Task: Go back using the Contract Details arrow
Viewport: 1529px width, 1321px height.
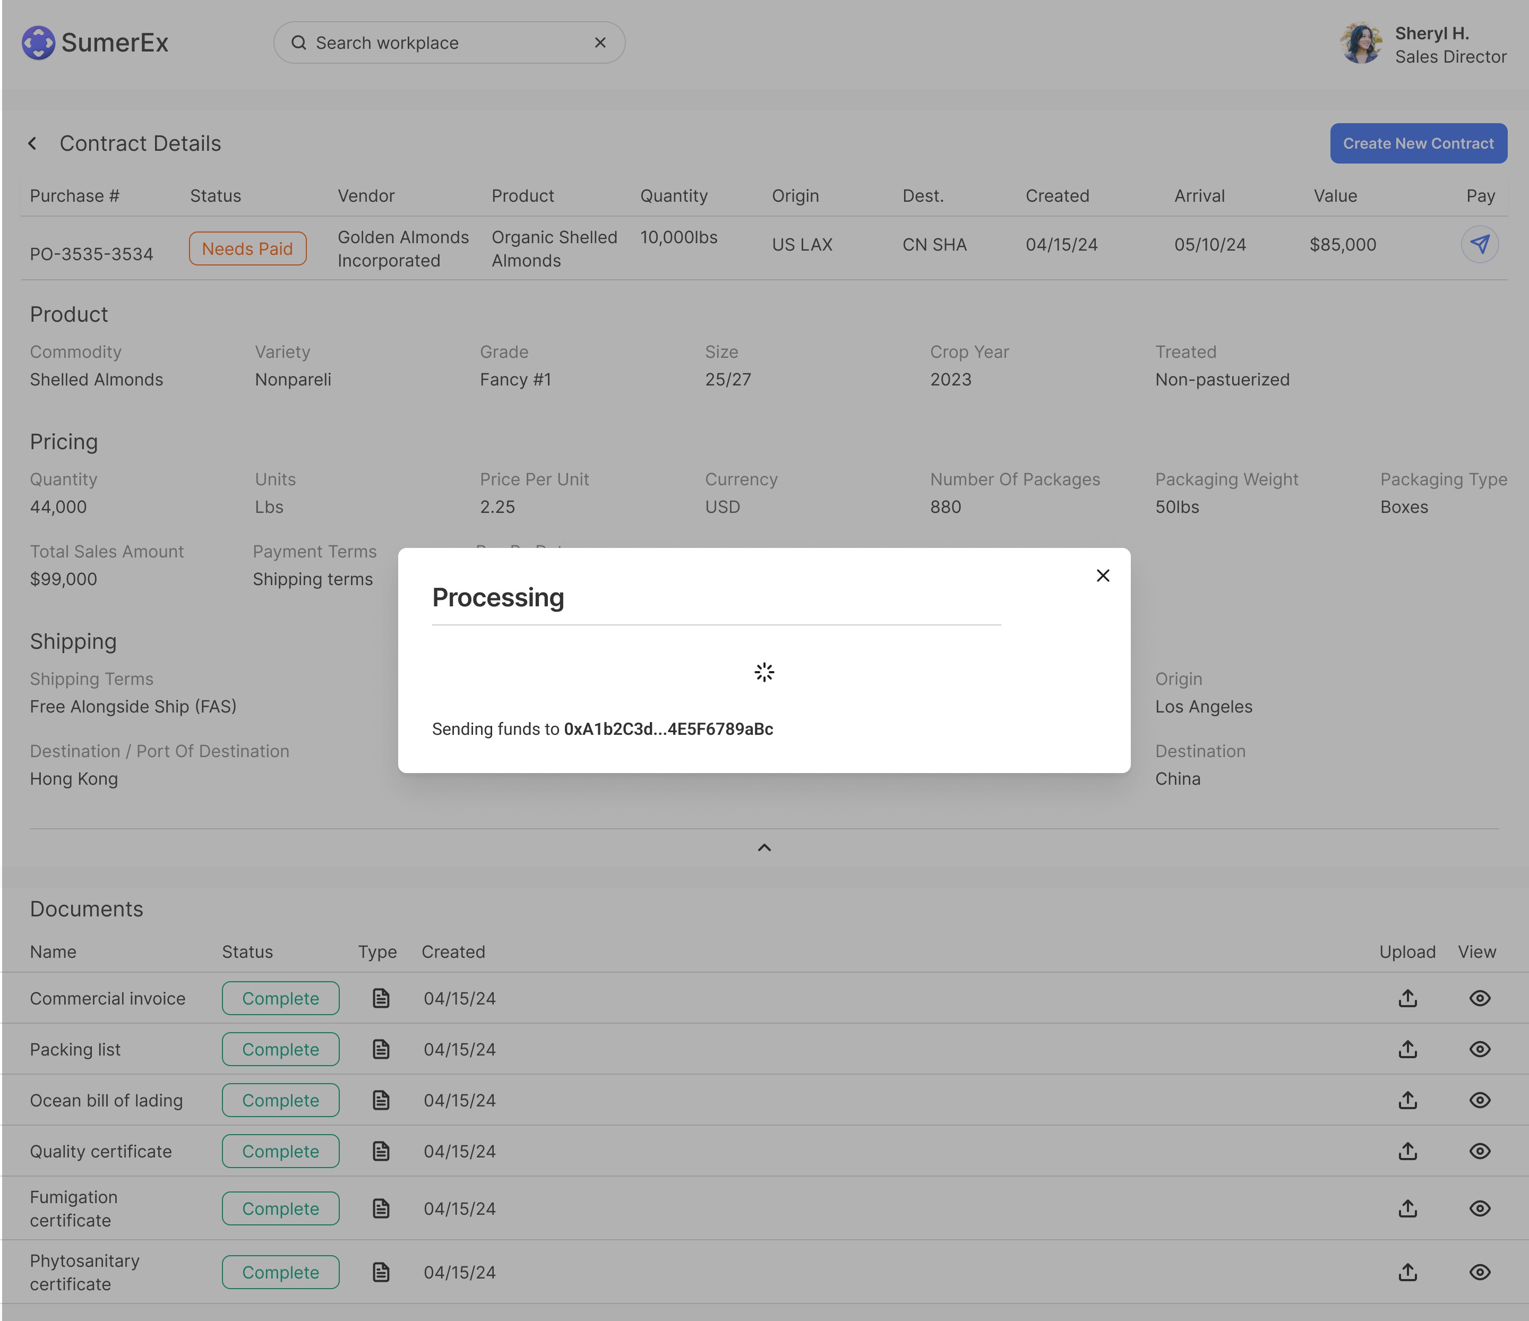Action: tap(32, 143)
